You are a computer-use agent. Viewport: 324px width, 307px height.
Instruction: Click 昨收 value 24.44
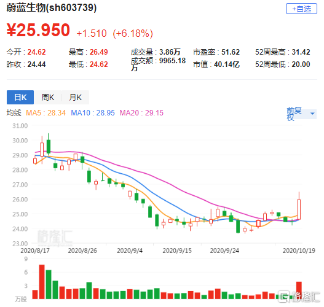(36, 64)
